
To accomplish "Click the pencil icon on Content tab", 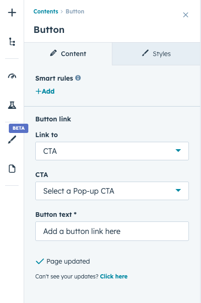I will coord(53,53).
